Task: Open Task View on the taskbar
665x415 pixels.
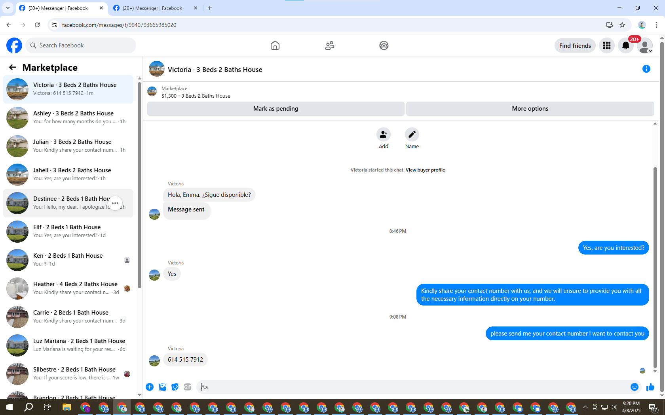Action: click(47, 407)
